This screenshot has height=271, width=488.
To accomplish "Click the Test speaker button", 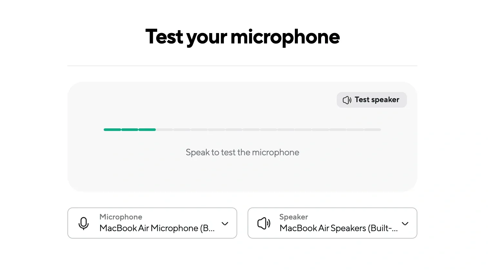I will pyautogui.click(x=371, y=100).
